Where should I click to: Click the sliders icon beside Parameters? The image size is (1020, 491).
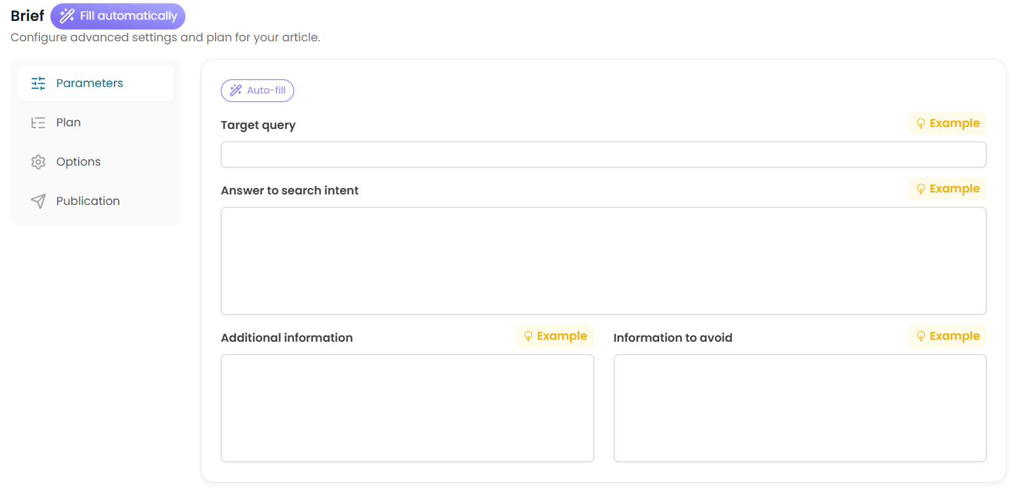coord(38,83)
